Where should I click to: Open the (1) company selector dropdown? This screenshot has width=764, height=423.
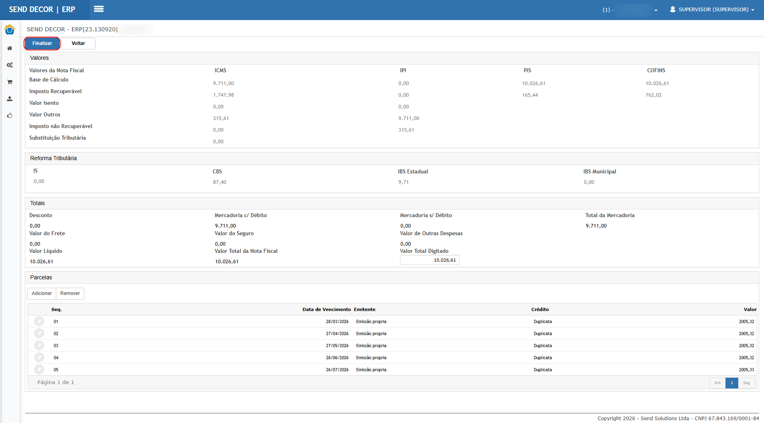[x=630, y=10]
